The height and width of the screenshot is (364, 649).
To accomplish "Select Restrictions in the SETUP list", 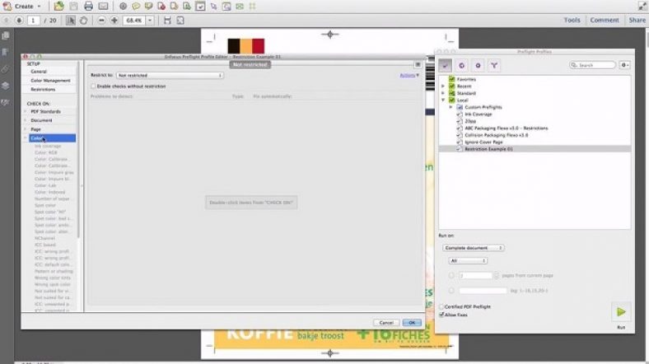I will [x=43, y=89].
